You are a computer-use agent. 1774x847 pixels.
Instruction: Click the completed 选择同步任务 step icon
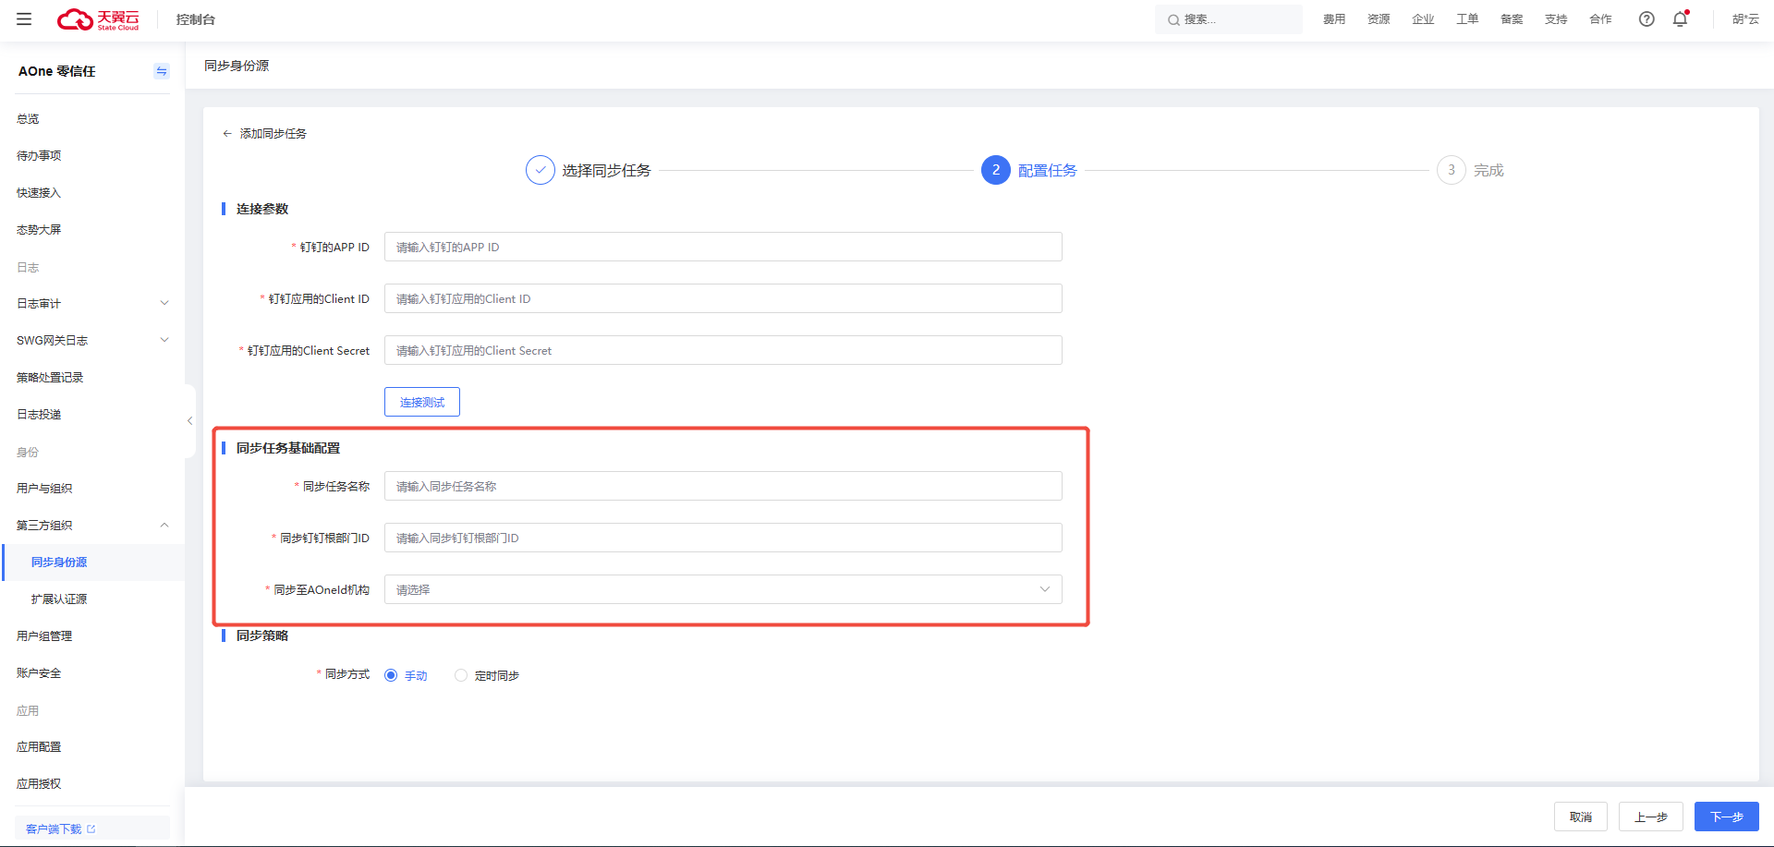click(x=541, y=170)
